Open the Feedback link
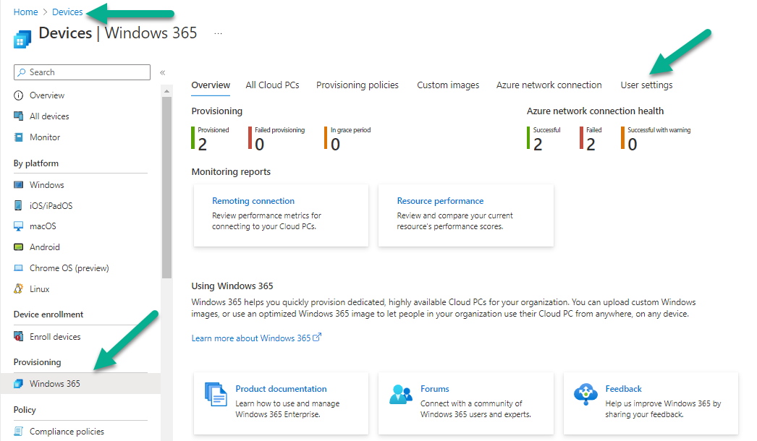The image size is (757, 441). 623,389
